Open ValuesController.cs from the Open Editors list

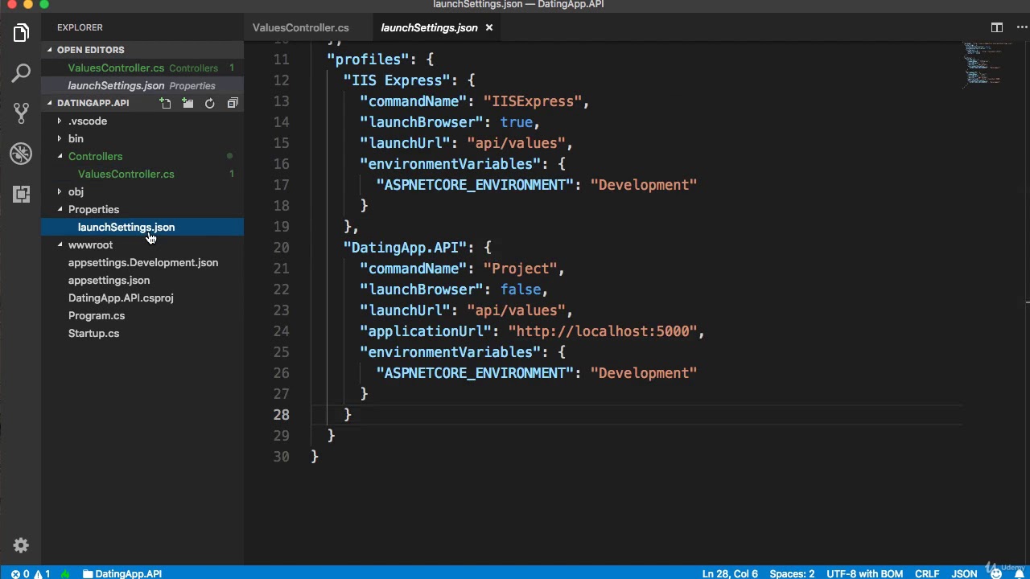tap(142, 68)
